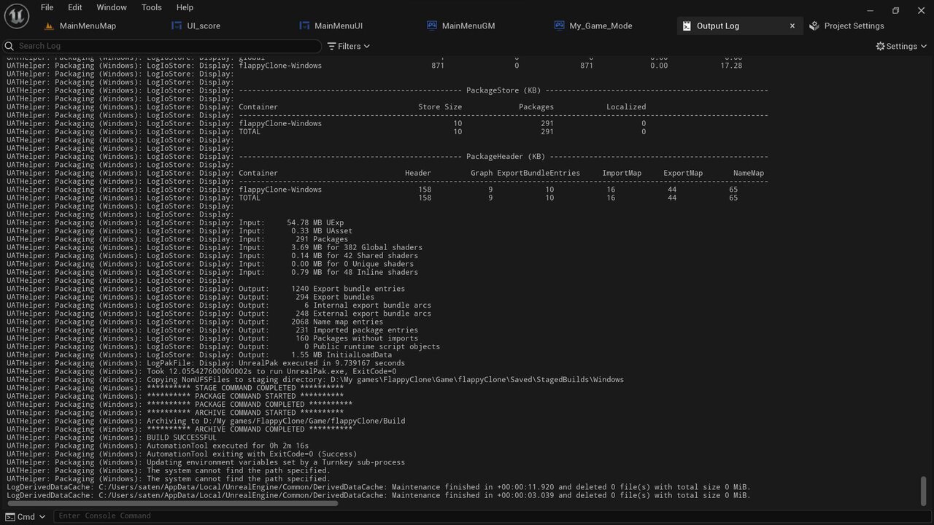Click the Settings gear icon
Image resolution: width=934 pixels, height=525 pixels.
880,46
